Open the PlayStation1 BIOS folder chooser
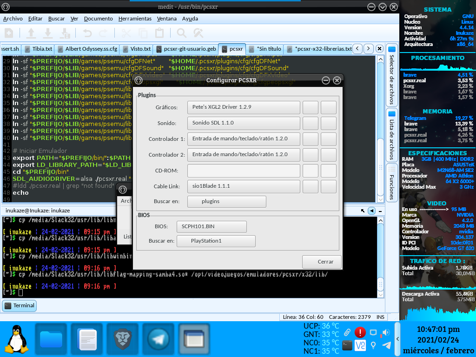Image resolution: width=476 pixels, height=357 pixels. tap(216, 241)
